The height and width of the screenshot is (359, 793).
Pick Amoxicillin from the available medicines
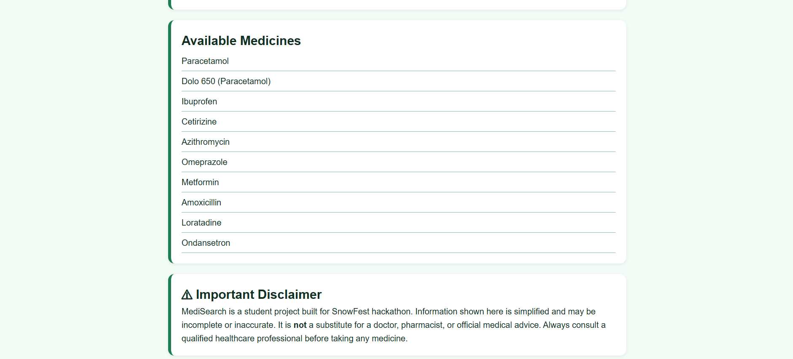coord(201,202)
